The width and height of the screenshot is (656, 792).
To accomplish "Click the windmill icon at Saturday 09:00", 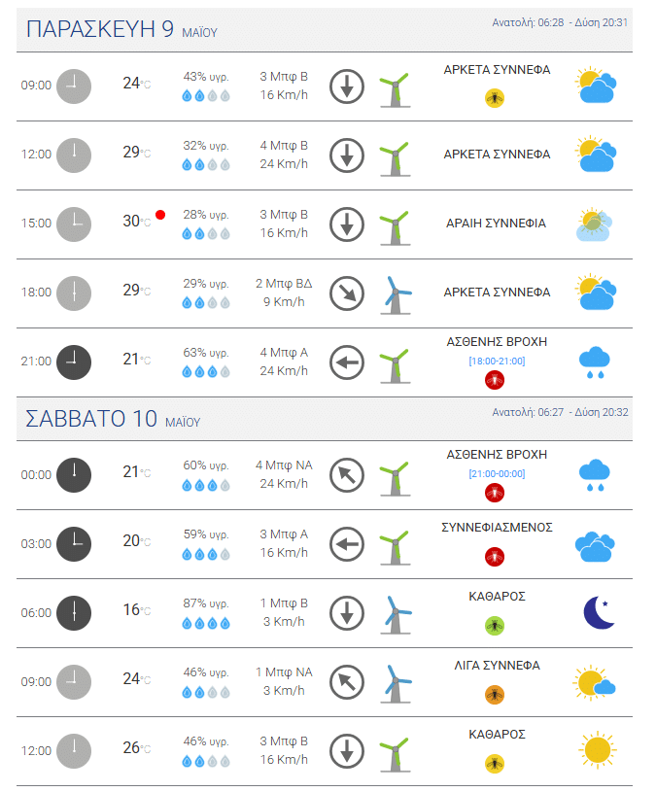I will click(x=396, y=683).
